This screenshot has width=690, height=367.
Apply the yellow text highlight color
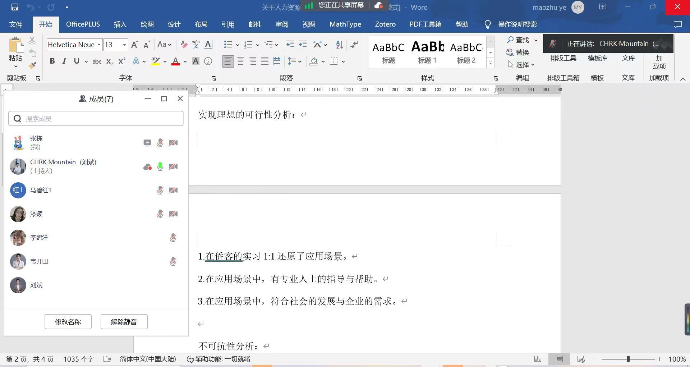coord(156,61)
